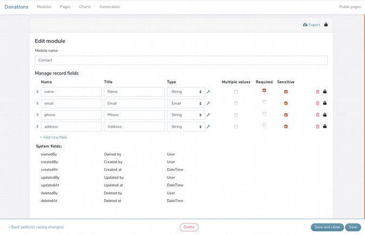
Task: Go to the Modules menu item
Action: pyautogui.click(x=44, y=7)
